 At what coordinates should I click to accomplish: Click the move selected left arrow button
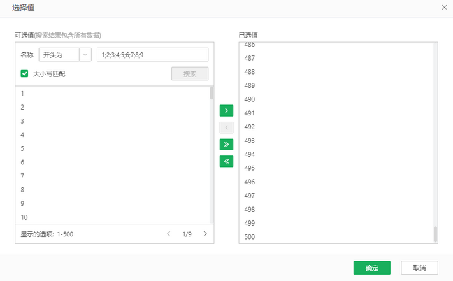tap(226, 127)
